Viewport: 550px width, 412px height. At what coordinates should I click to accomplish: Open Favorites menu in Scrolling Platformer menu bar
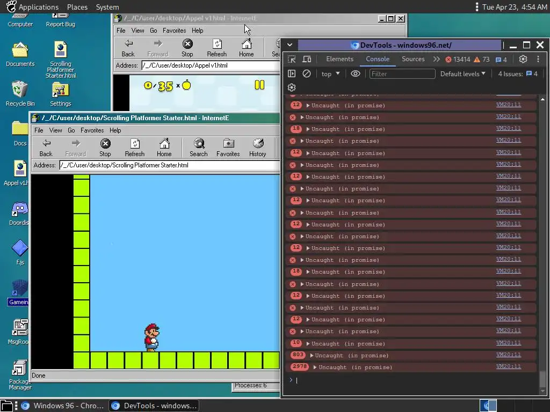(x=92, y=130)
